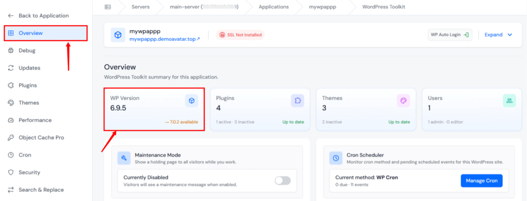The image size is (527, 201).
Task: Click the Security shield icon
Action: point(11,173)
